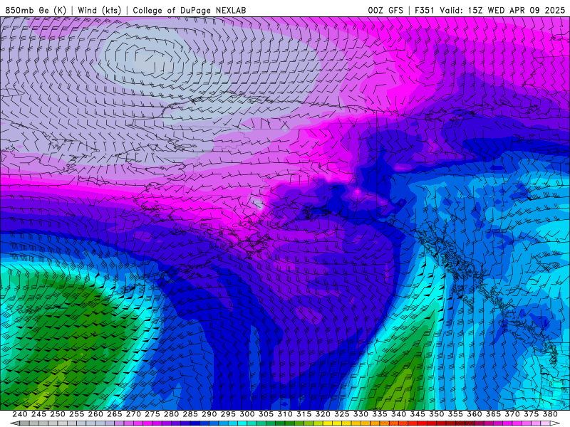
Task: Select the 350 legend label
Action: [436, 414]
